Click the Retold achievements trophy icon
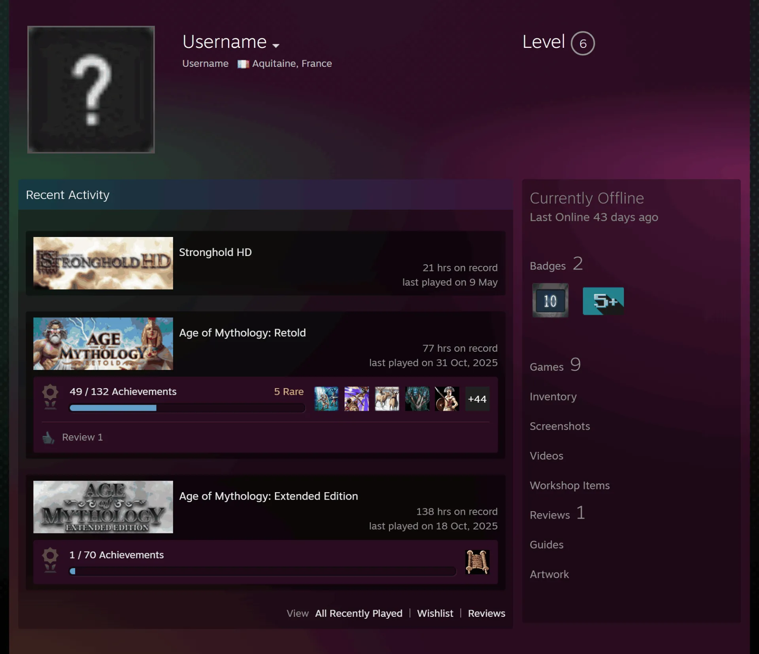The image size is (759, 654). [50, 397]
